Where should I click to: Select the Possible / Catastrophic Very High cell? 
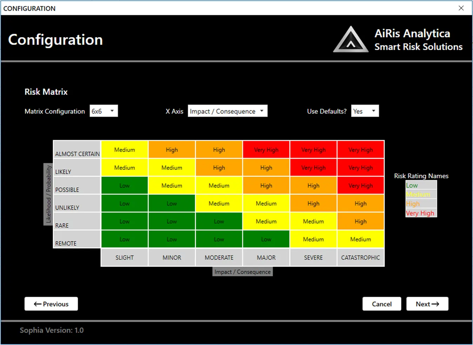click(361, 185)
